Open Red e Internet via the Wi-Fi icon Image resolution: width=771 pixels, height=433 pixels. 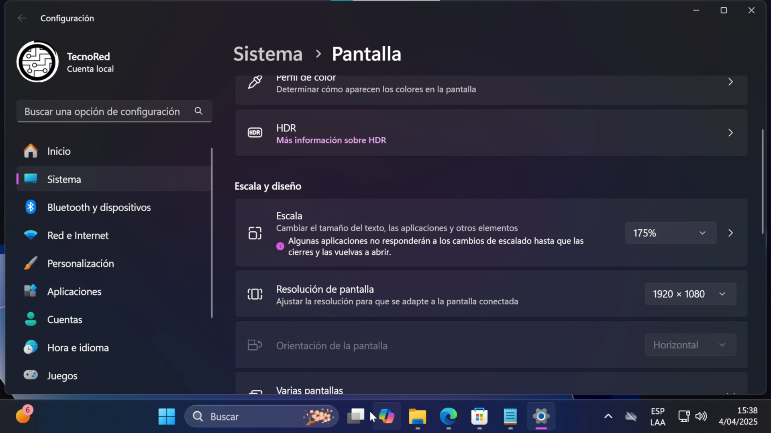31,235
